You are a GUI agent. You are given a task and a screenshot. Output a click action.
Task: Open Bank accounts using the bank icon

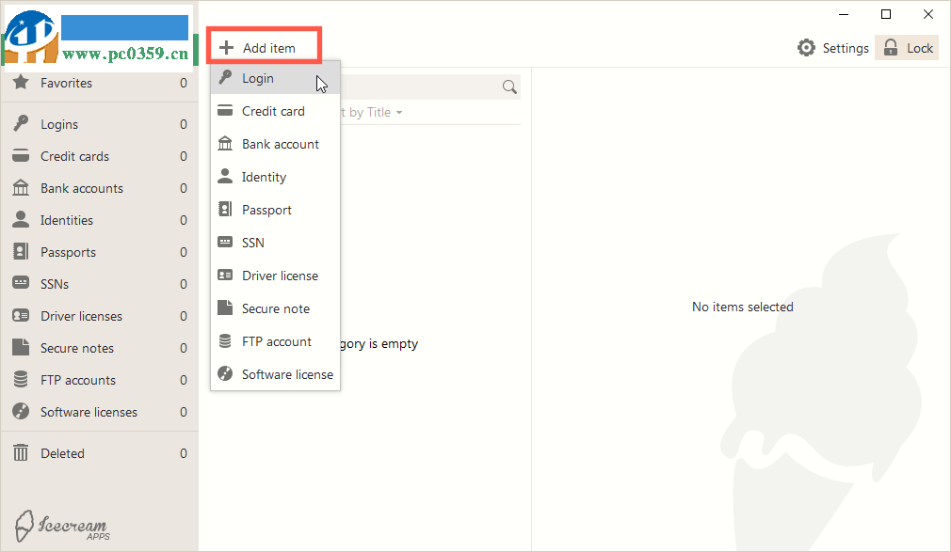tap(20, 187)
